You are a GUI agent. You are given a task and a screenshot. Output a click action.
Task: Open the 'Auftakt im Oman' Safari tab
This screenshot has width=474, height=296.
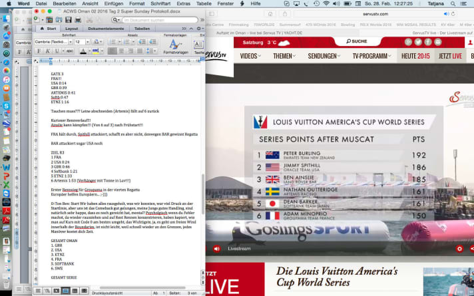[259, 33]
